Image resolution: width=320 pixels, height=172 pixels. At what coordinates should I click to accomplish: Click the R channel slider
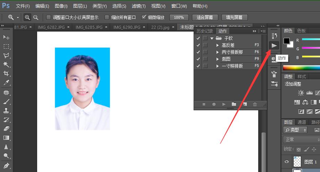311,39
